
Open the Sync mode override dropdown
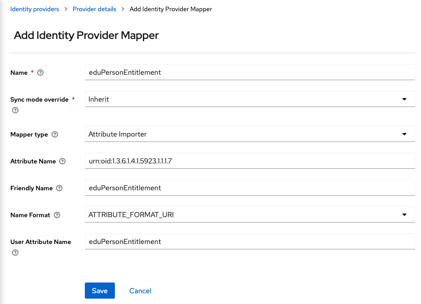point(250,99)
